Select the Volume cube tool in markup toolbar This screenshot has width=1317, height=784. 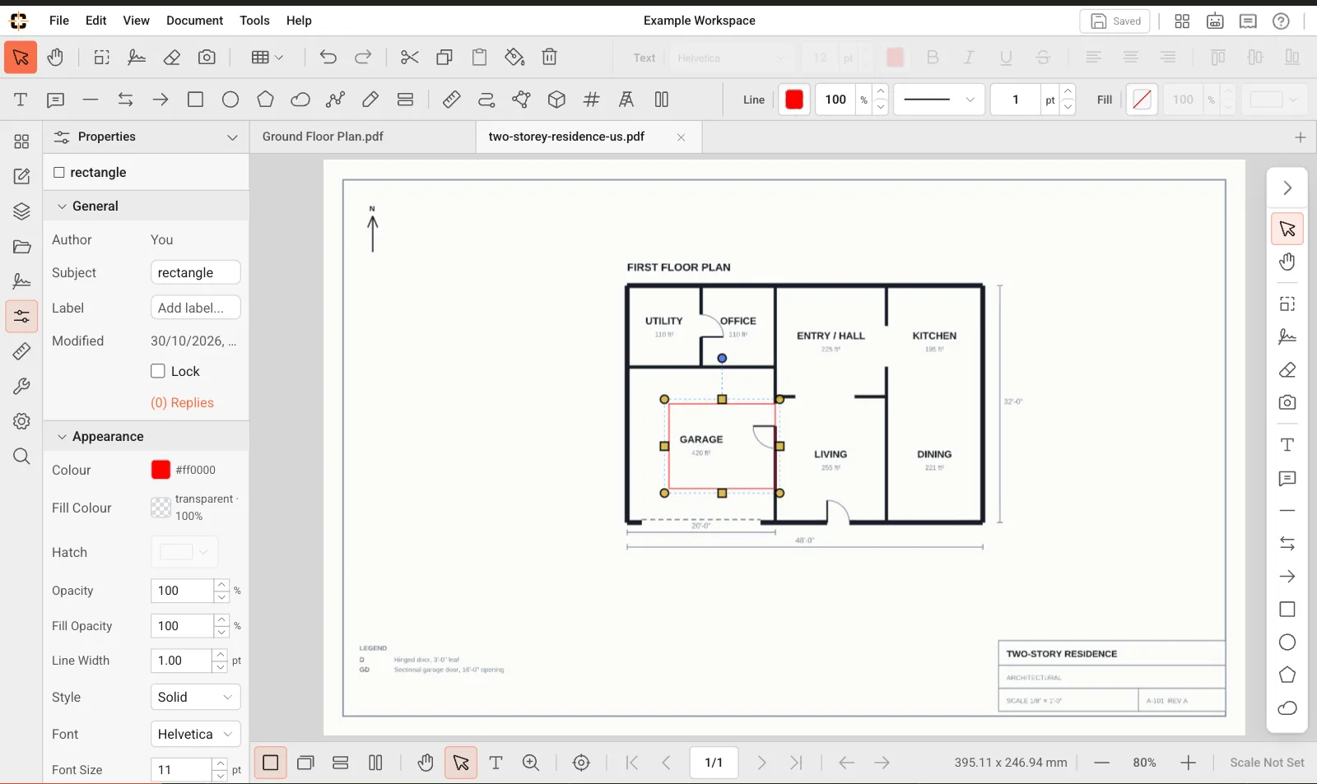pos(556,100)
